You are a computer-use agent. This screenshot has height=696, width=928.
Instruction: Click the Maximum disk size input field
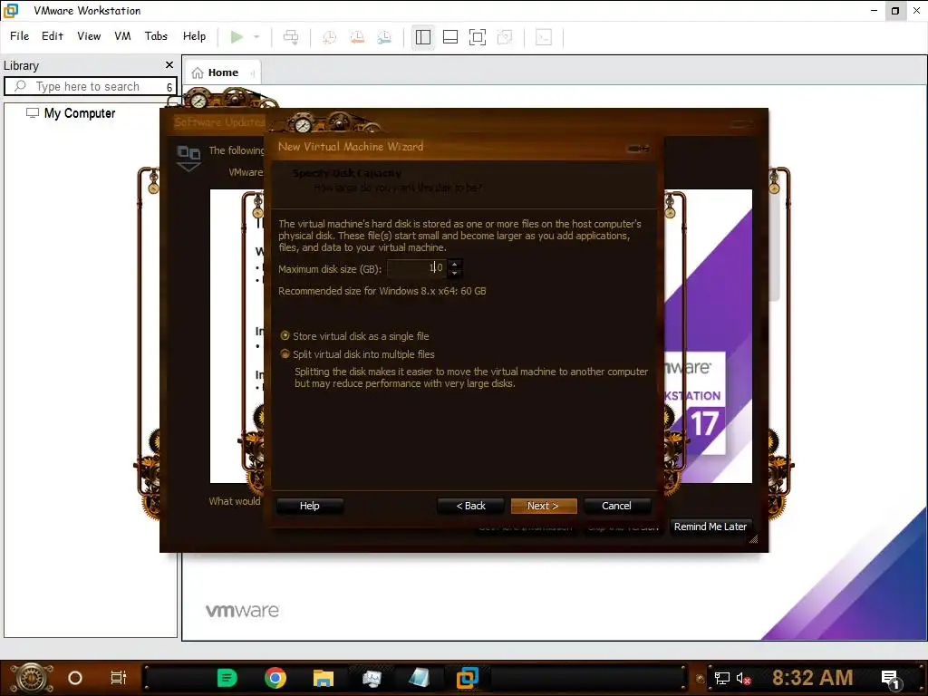coord(417,268)
